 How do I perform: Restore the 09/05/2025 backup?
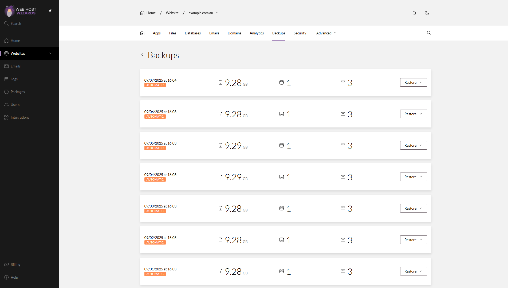point(410,145)
